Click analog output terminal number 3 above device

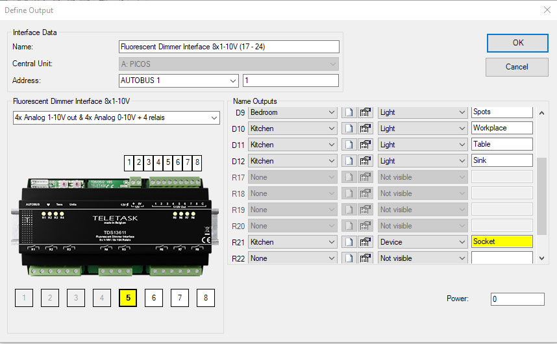point(149,162)
